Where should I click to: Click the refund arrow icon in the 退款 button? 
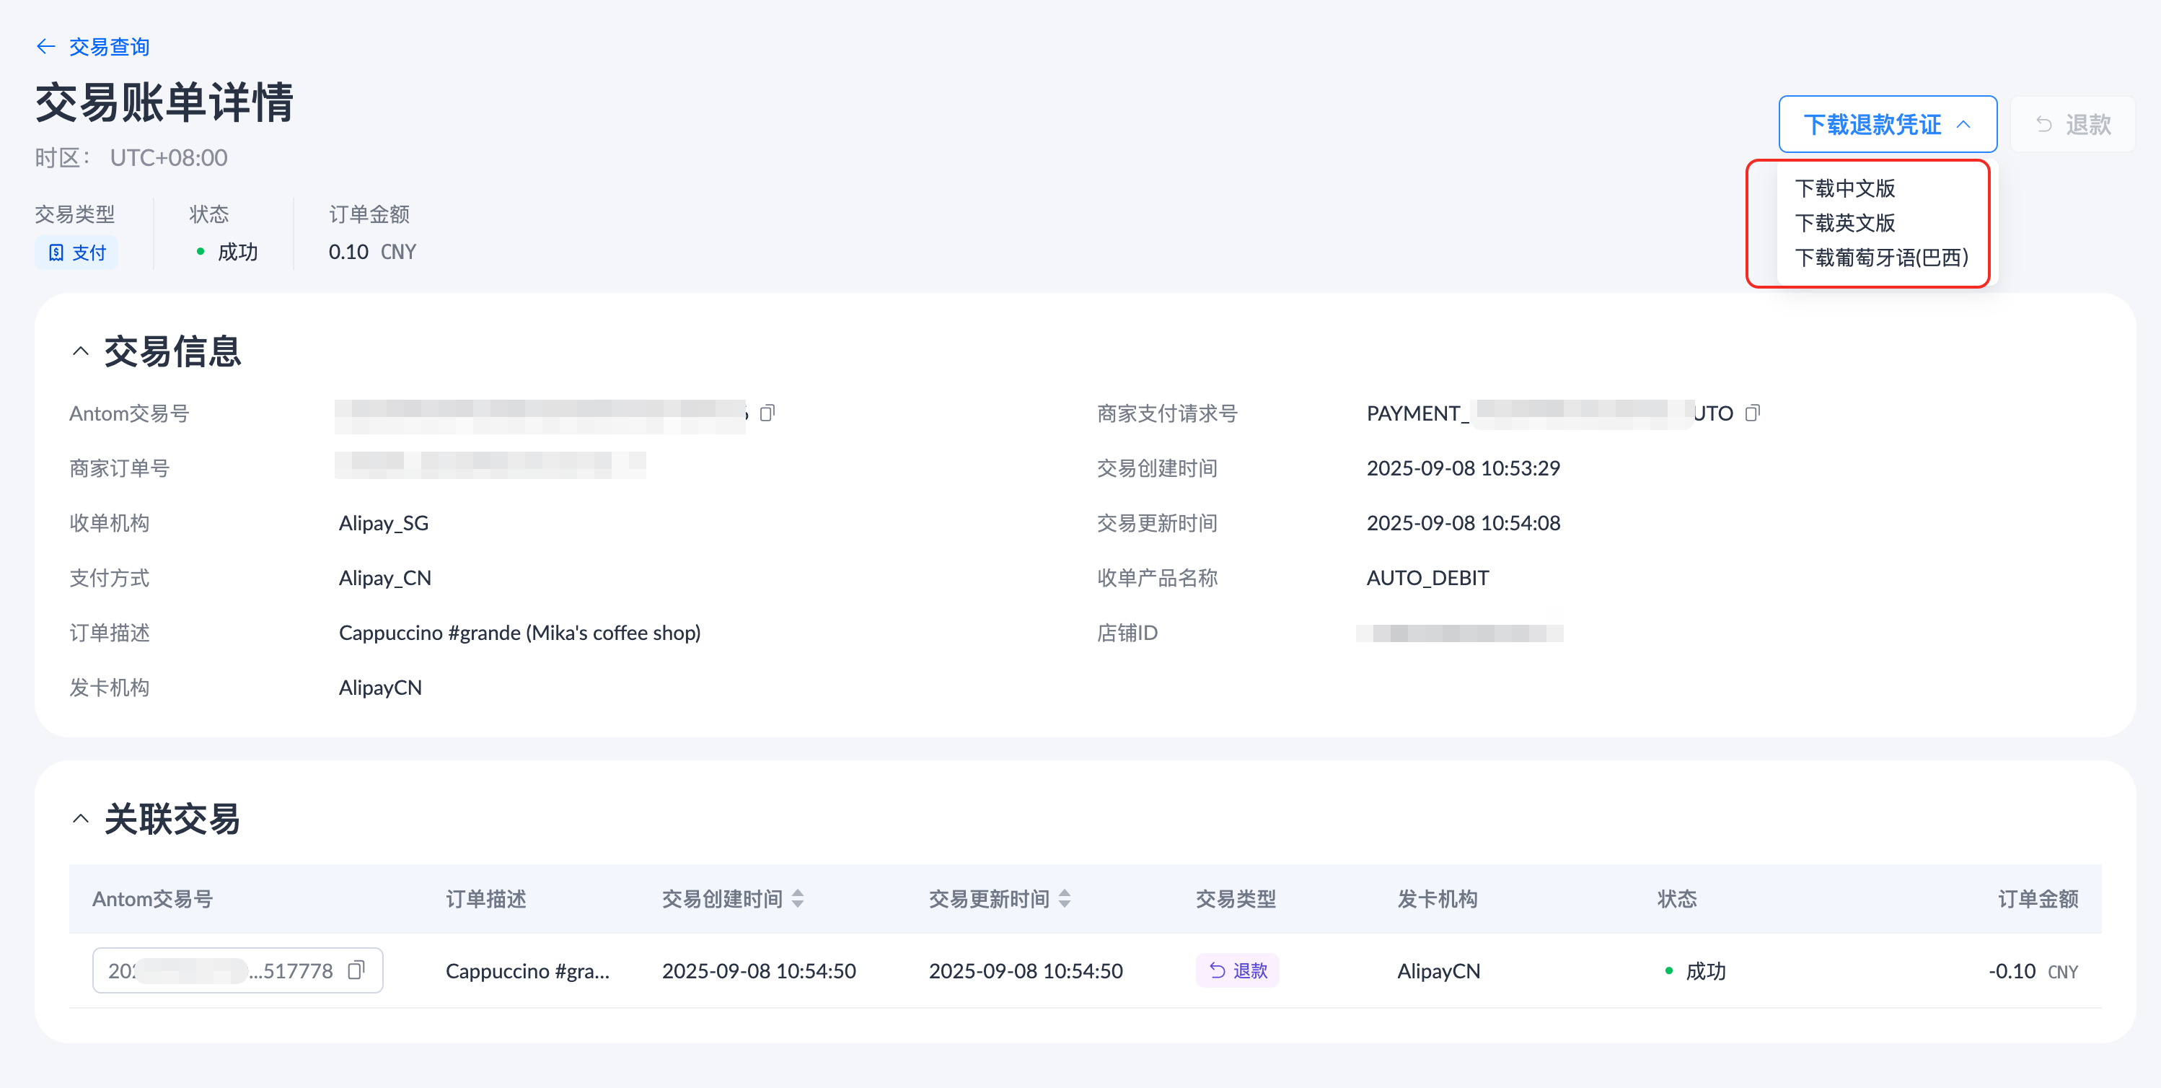[2043, 125]
